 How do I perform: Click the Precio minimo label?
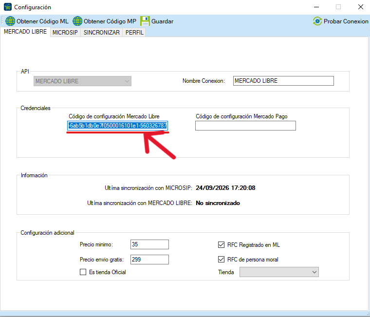pyautogui.click(x=96, y=244)
